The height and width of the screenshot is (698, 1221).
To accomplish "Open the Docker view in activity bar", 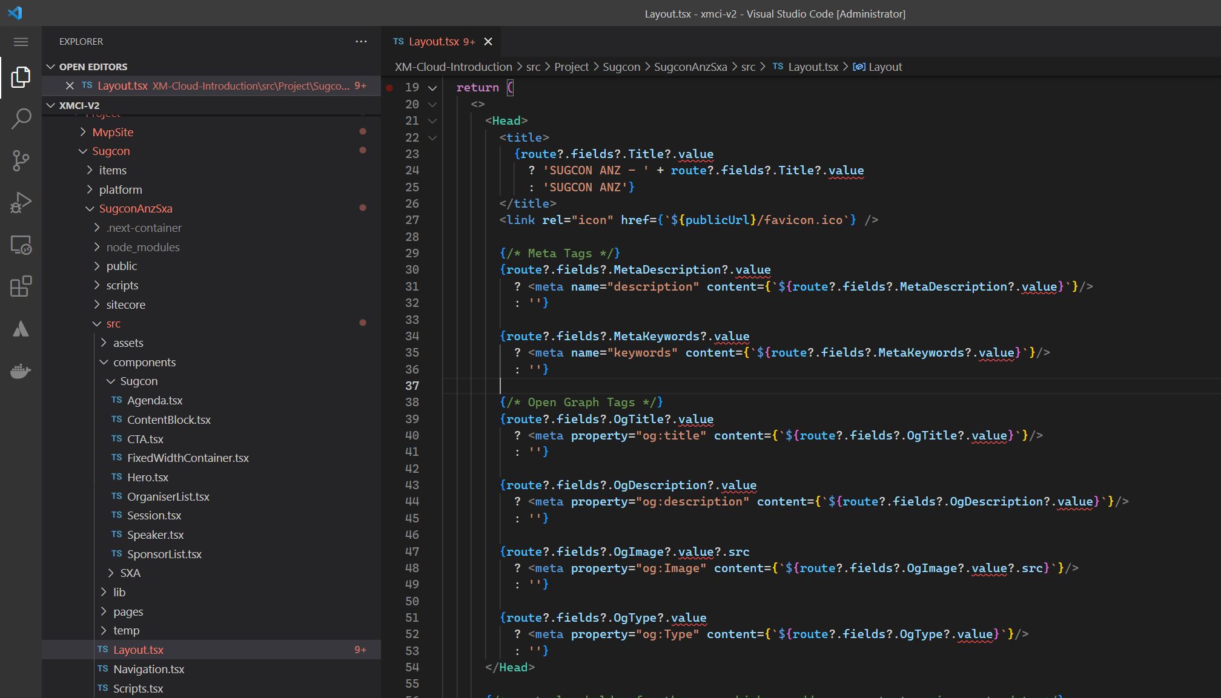I will [21, 370].
